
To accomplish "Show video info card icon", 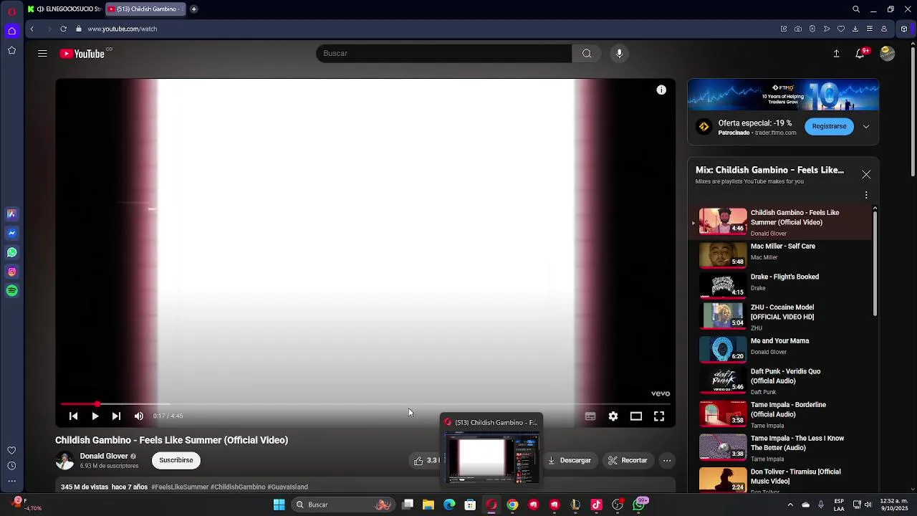I will [x=661, y=90].
